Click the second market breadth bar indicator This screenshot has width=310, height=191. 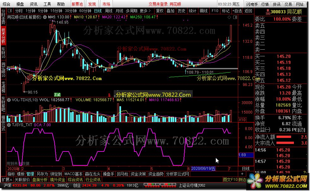point(168,185)
